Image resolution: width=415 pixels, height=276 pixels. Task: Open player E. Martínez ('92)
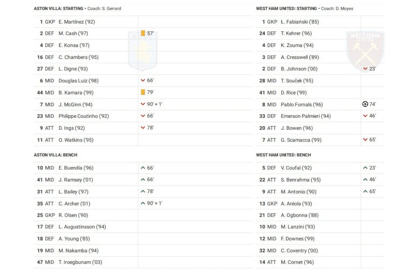[x=76, y=22]
